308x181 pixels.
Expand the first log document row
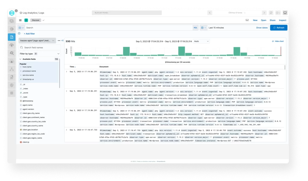66,72
